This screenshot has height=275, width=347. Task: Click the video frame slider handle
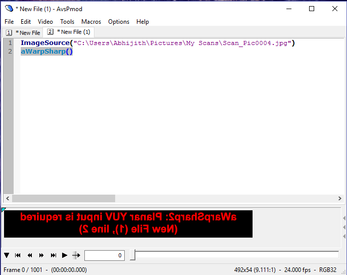[132, 255]
